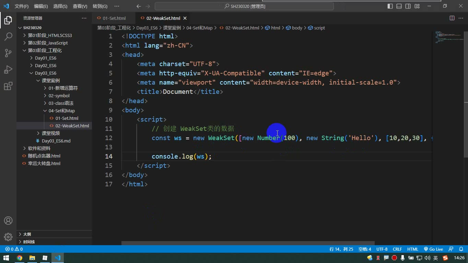Viewport: 468px width, 263px height.
Task: Split the editor to the right
Action: point(452,18)
